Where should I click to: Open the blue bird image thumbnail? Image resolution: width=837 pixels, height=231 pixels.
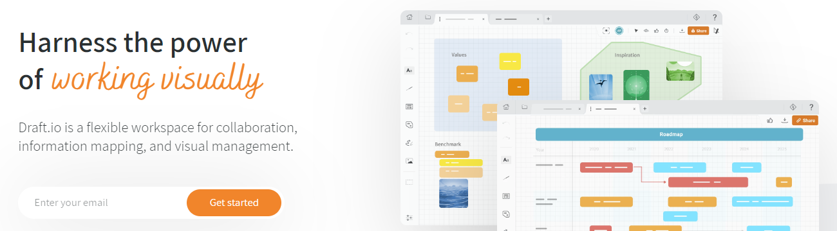pyautogui.click(x=601, y=87)
